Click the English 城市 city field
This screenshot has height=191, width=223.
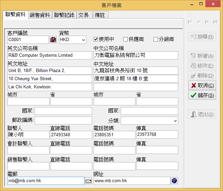(28, 101)
